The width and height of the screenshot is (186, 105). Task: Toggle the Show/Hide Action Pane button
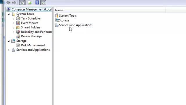coord(43,3)
